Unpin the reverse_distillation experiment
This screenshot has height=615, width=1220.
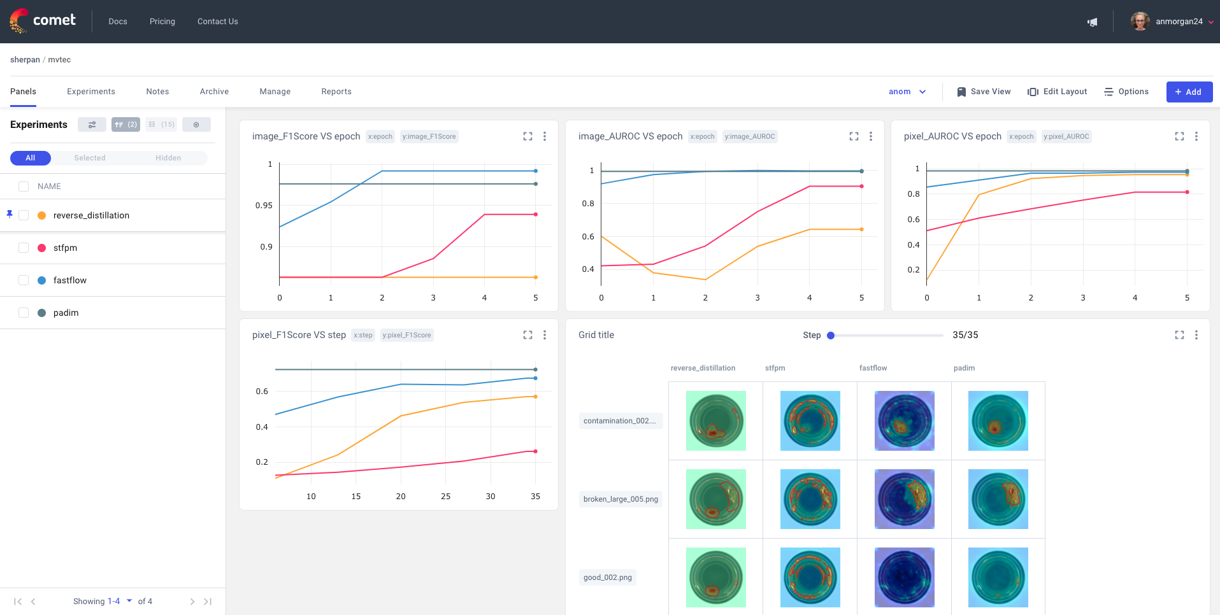[10, 214]
